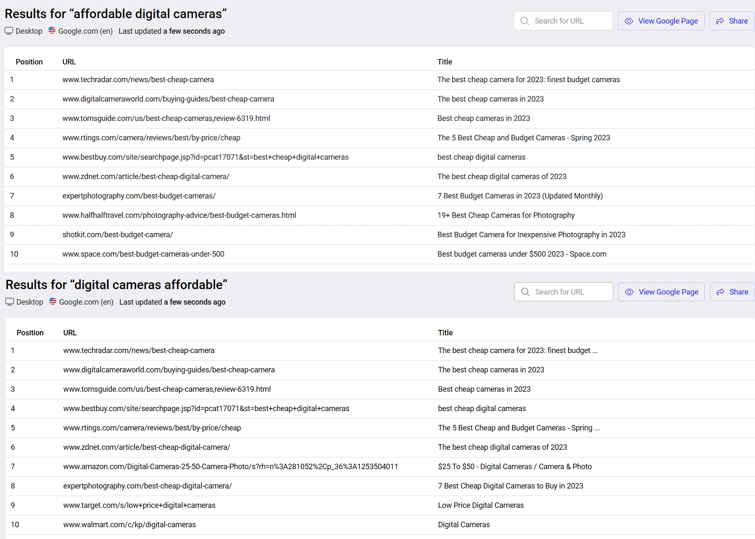Select the title "7 Best Cheap Digital Cameras to Buy in 2023"
This screenshot has height=539, width=755.
click(511, 486)
